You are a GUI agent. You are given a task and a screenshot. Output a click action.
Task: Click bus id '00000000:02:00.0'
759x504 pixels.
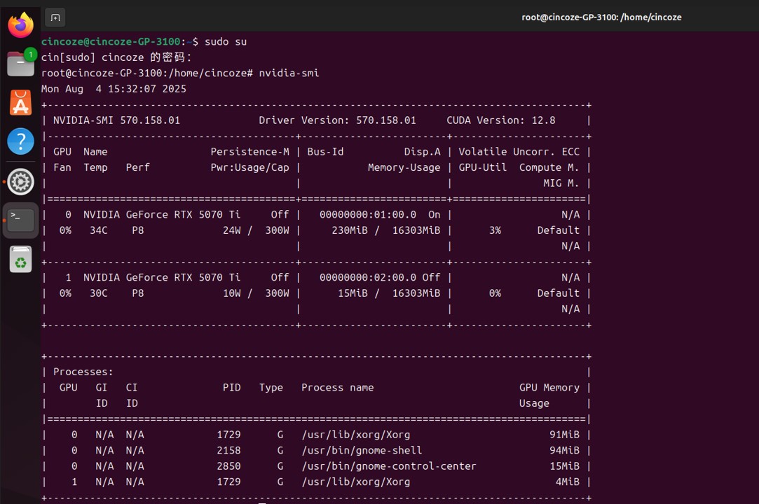point(368,278)
